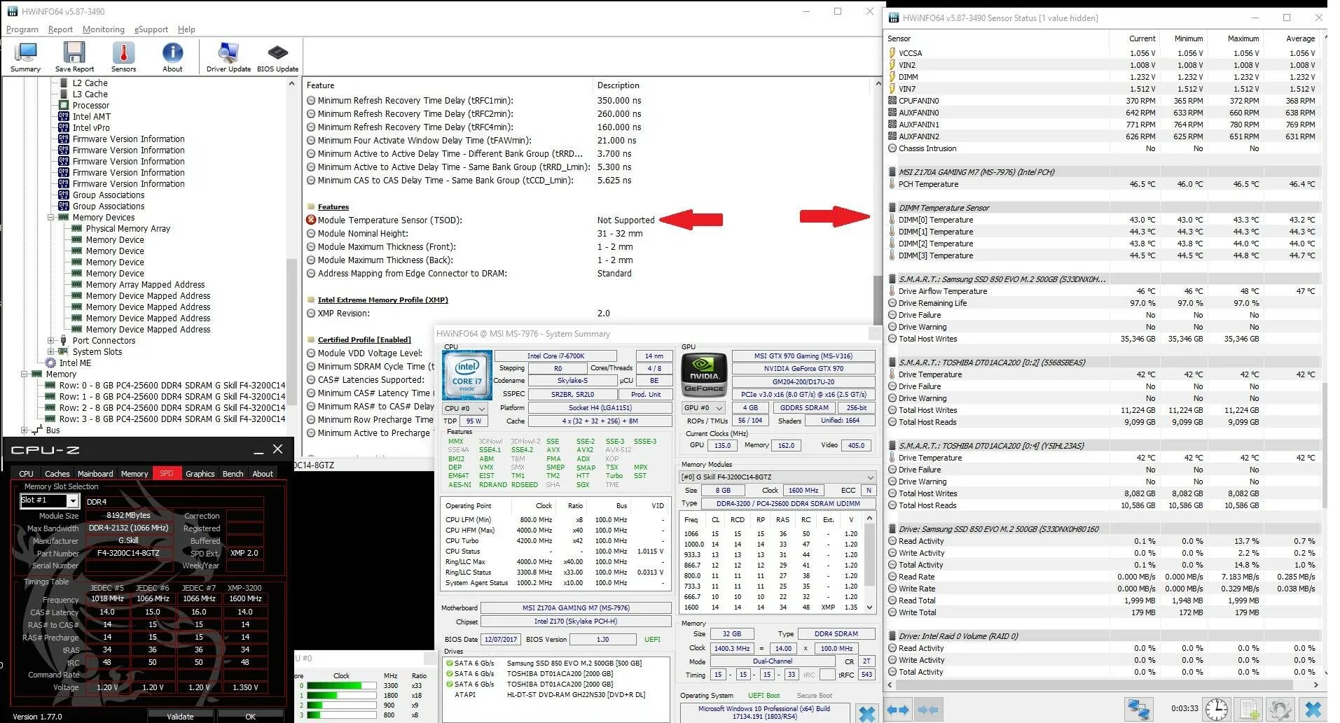Click the Intel AMT DMI icon in tree
The image size is (1340, 723).
(64, 116)
